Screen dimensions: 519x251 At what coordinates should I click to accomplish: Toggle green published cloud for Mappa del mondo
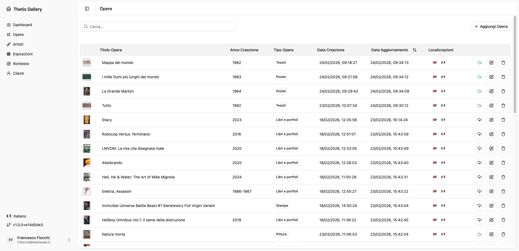pyautogui.click(x=479, y=63)
